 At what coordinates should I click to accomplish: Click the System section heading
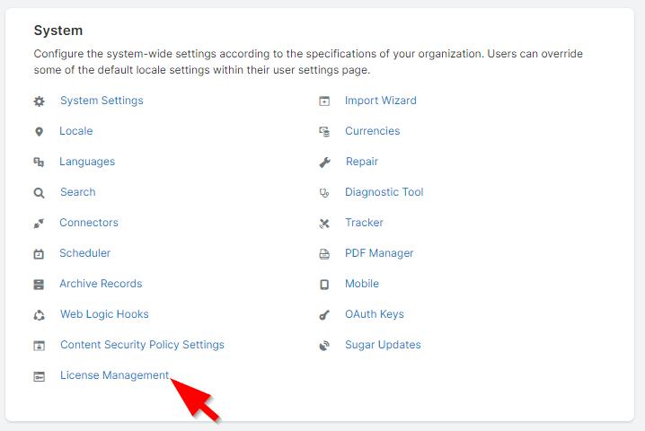point(58,31)
